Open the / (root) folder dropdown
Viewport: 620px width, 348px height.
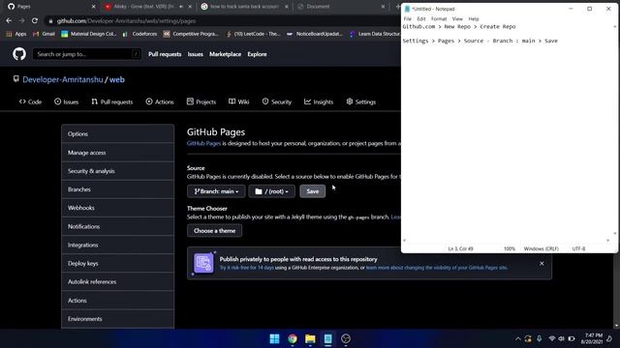(271, 191)
